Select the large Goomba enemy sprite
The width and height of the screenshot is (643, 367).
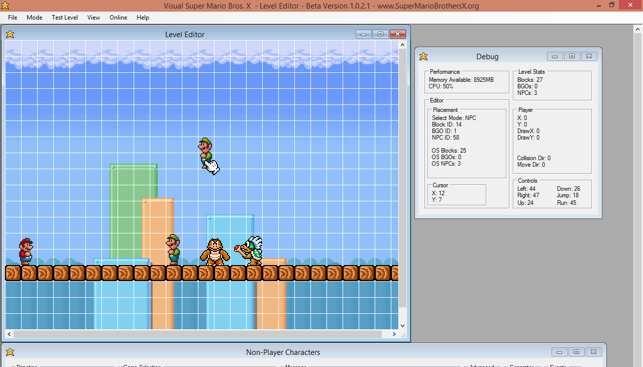click(x=215, y=252)
